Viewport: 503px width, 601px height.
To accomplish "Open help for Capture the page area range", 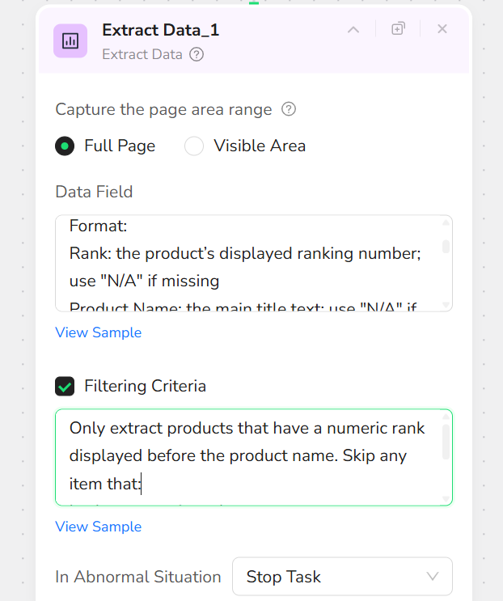I will [289, 109].
